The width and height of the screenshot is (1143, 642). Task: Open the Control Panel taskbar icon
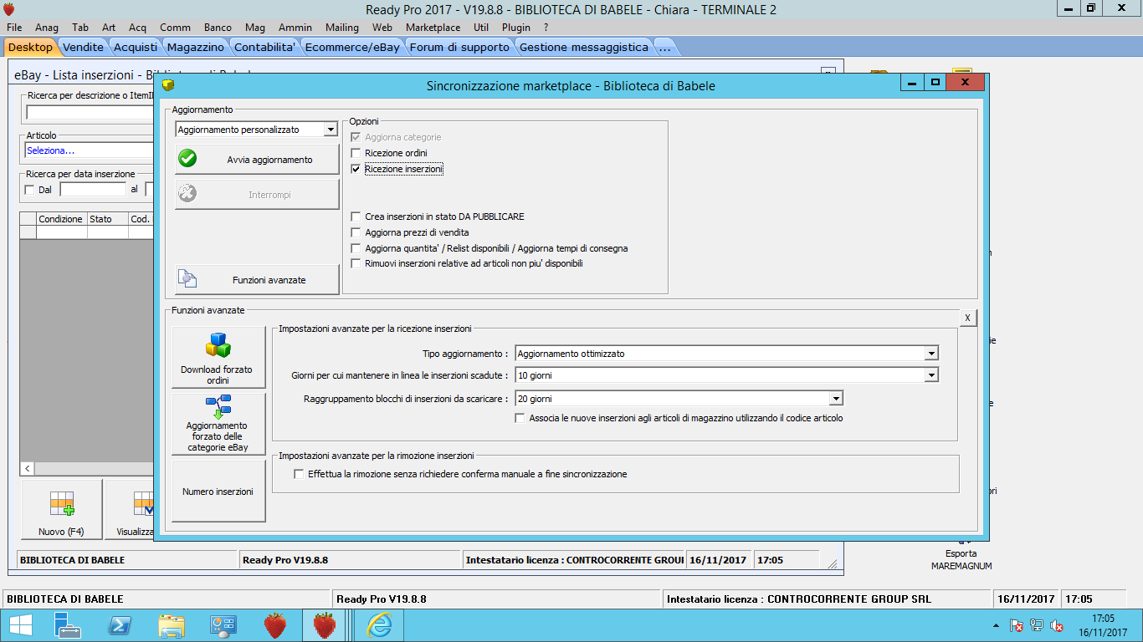tap(223, 625)
